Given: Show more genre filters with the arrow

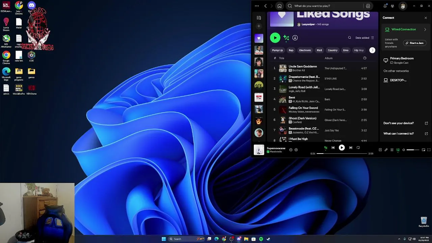Looking at the screenshot, I should point(372,50).
